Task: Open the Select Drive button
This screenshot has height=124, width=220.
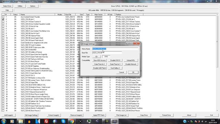Action: 7,6
